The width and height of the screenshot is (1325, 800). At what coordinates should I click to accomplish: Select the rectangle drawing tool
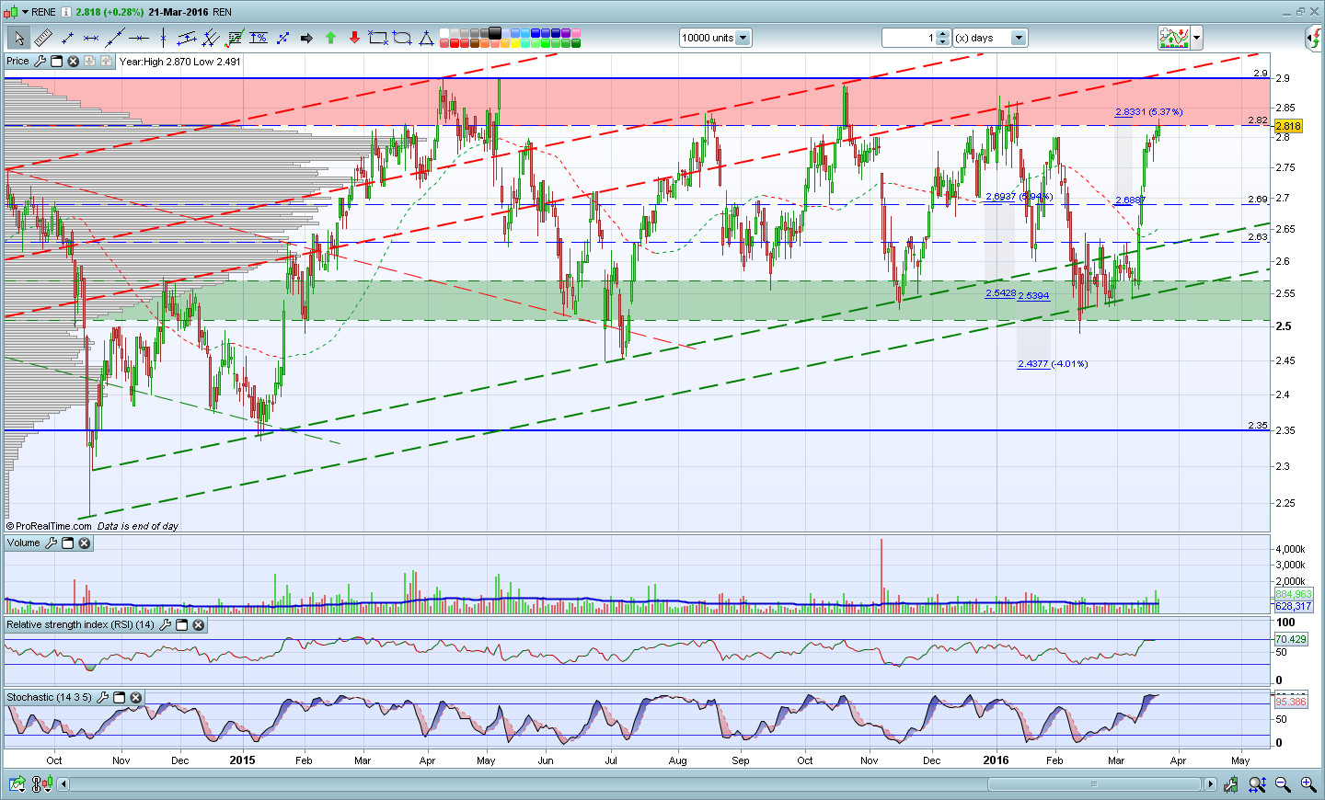coord(378,38)
